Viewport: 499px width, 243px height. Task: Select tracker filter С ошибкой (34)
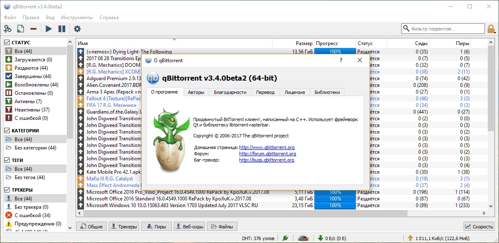pyautogui.click(x=35, y=215)
